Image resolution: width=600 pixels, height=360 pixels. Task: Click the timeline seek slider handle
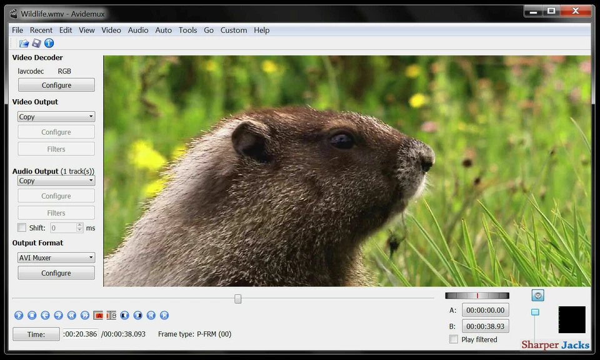[237, 299]
